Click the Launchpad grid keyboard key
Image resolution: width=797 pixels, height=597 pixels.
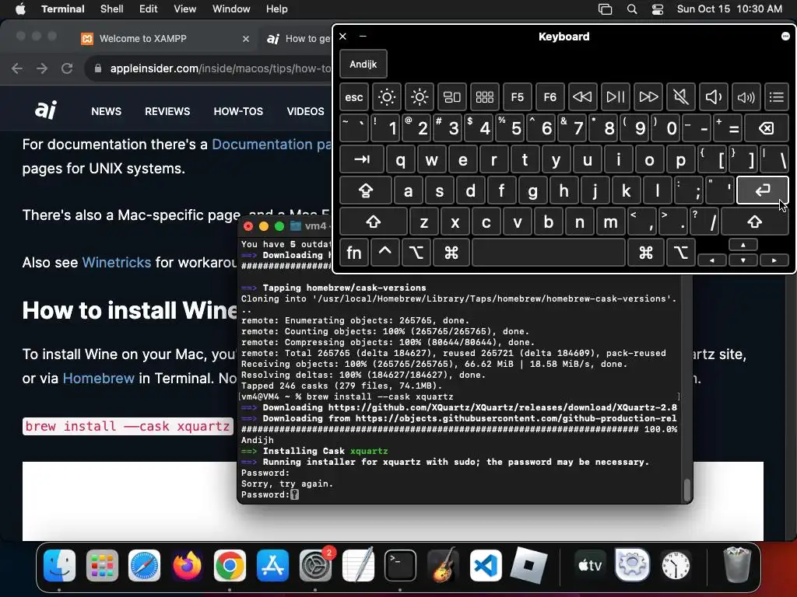(484, 97)
